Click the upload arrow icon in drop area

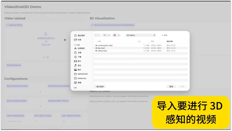46,34
